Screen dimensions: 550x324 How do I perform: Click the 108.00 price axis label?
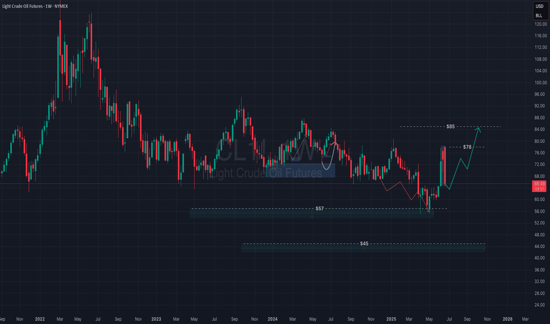pos(541,59)
